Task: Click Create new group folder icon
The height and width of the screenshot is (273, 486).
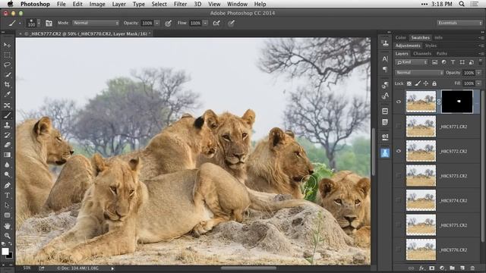Action: coord(453,268)
